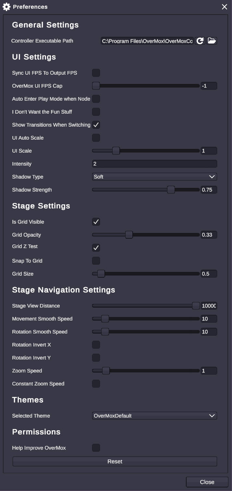The image size is (232, 491).
Task: Uncheck Show Transitions When Switching
Action: coord(96,125)
